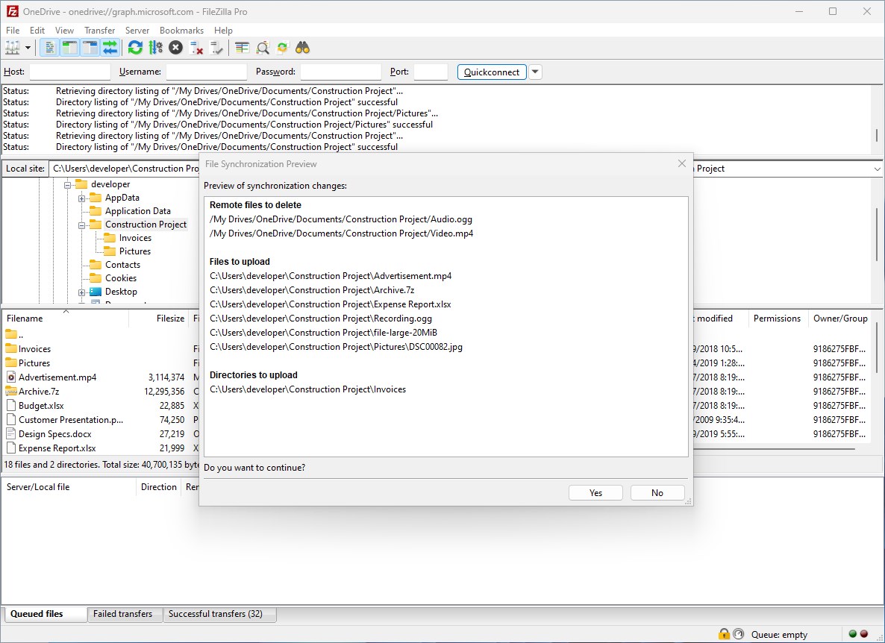The height and width of the screenshot is (643, 885).
Task: Toggle synchronized browsing
Action: point(282,47)
